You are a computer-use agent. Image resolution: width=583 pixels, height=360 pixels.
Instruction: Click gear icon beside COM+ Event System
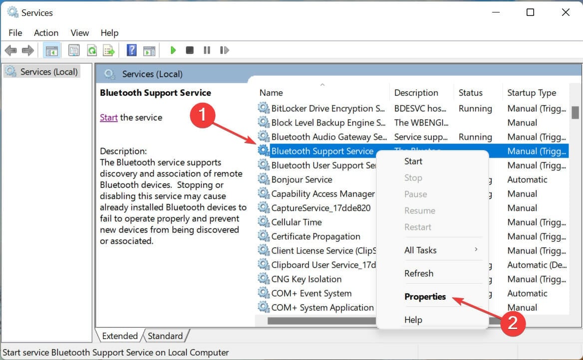click(x=264, y=293)
